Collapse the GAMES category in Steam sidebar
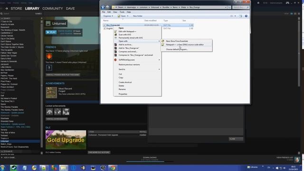The width and height of the screenshot is (304, 171). [x=2, y=19]
